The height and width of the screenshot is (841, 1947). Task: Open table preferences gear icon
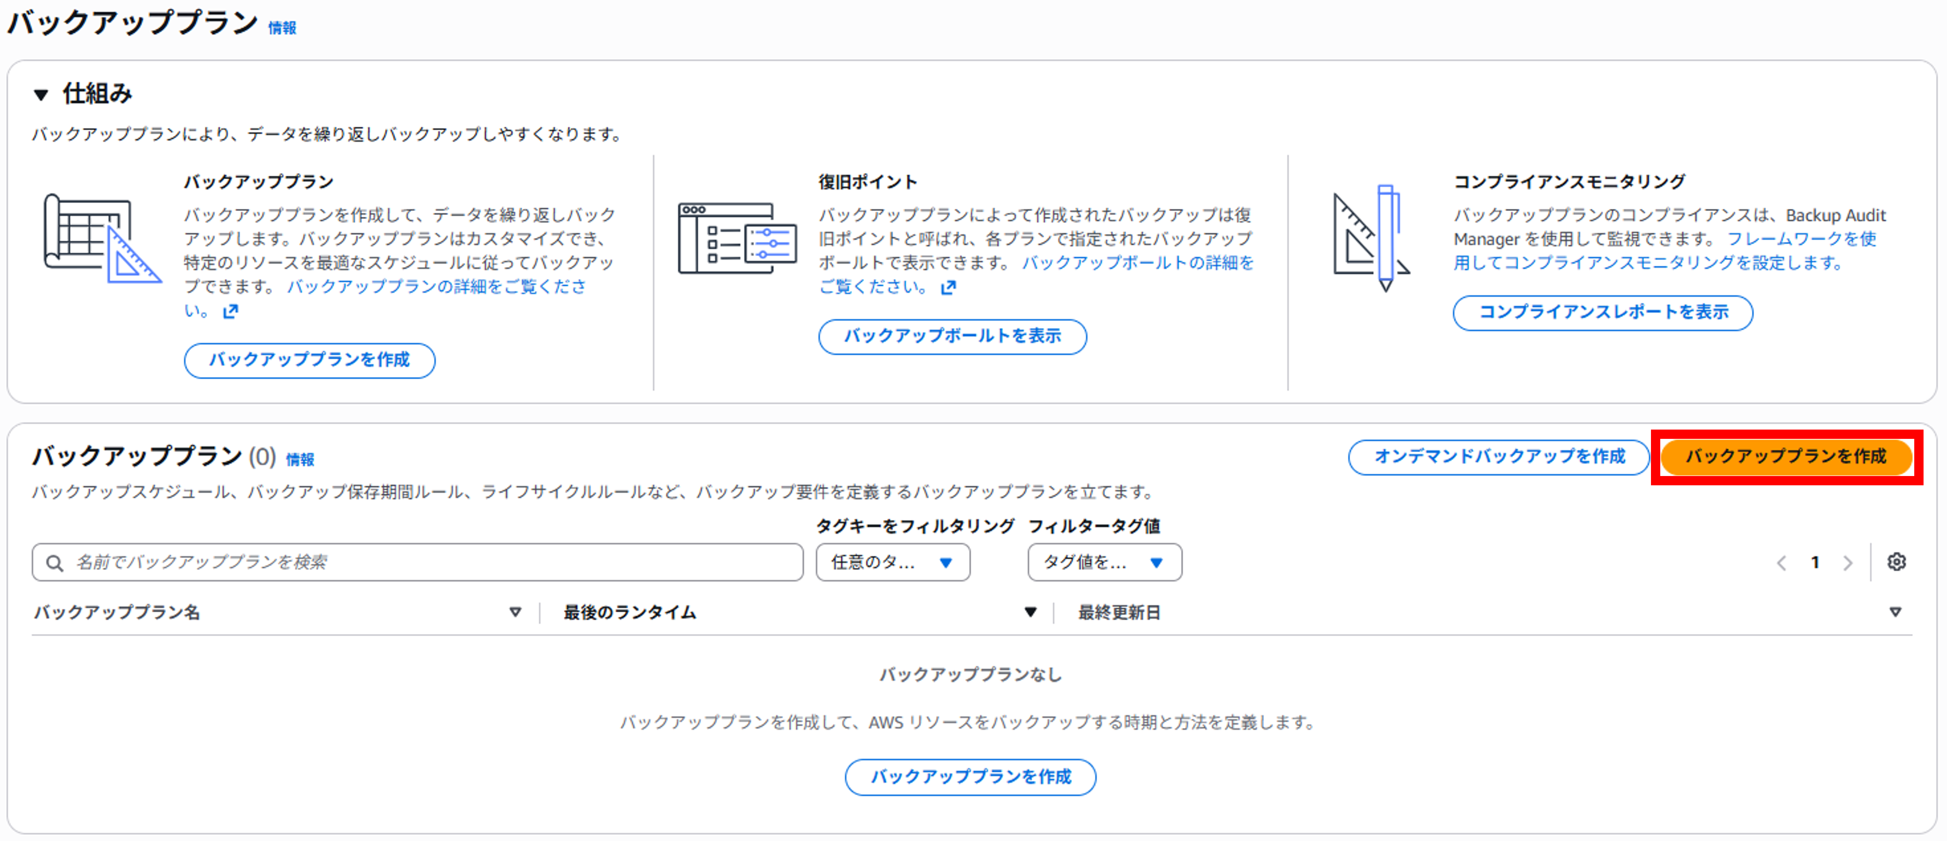pos(1897,562)
